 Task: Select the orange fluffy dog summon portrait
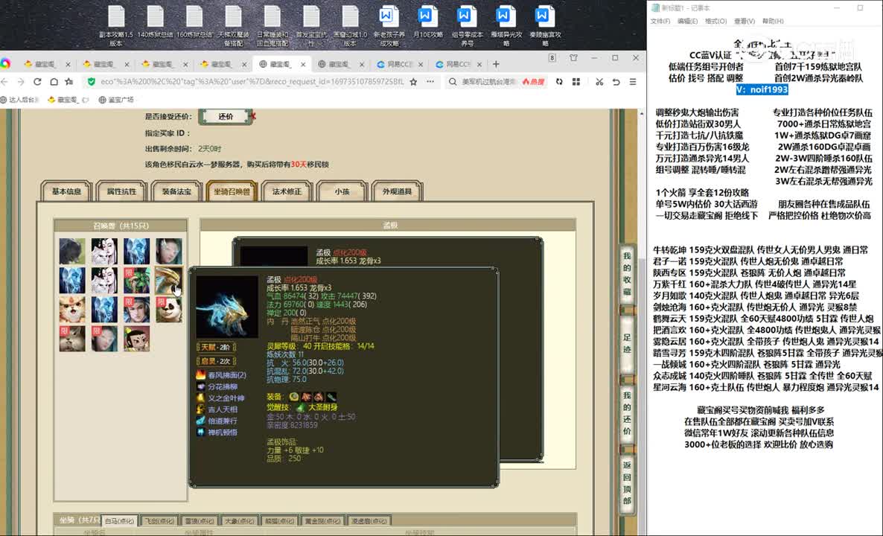72,310
